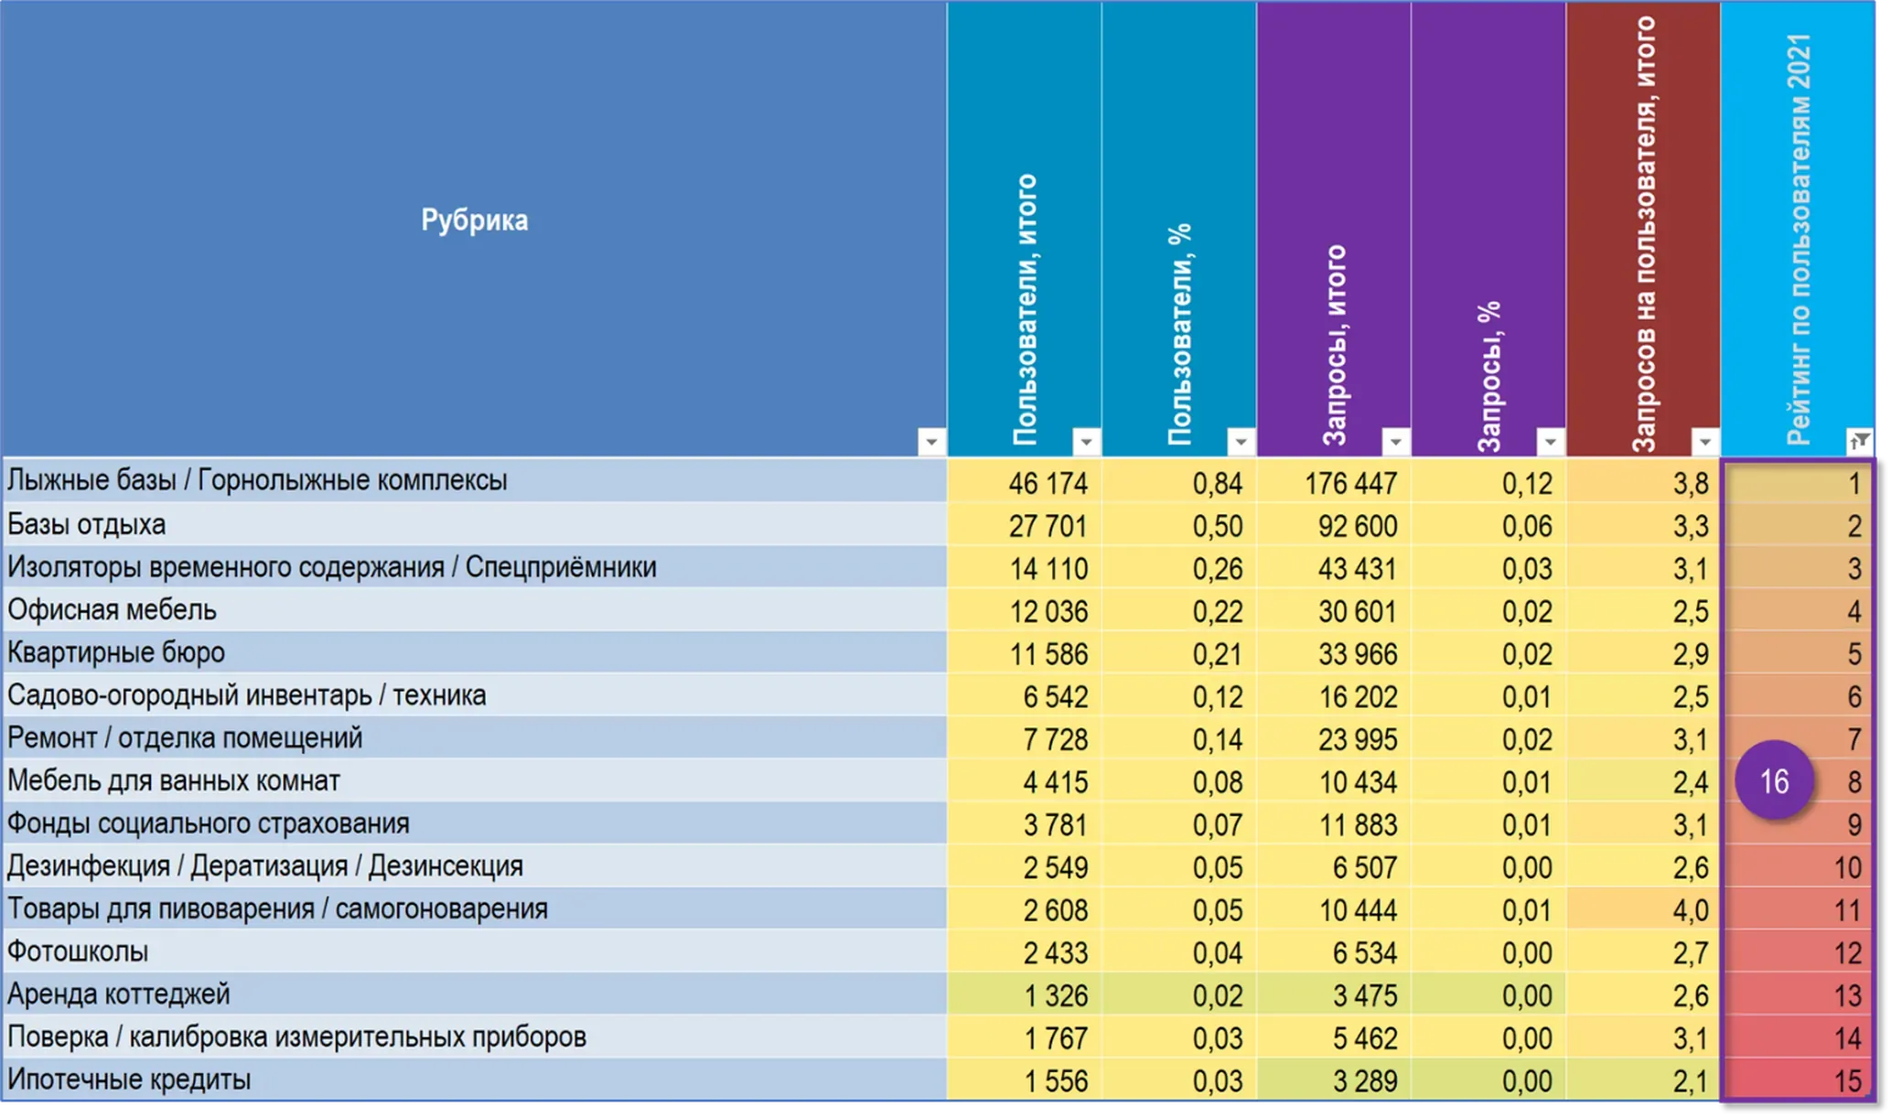The height and width of the screenshot is (1117, 1891).
Task: Click the 4,0 requests-per-user cell
Action: coord(1643,910)
